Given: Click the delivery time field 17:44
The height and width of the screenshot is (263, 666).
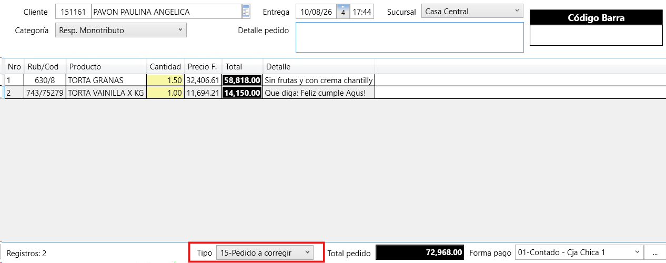Looking at the screenshot, I should coord(361,12).
